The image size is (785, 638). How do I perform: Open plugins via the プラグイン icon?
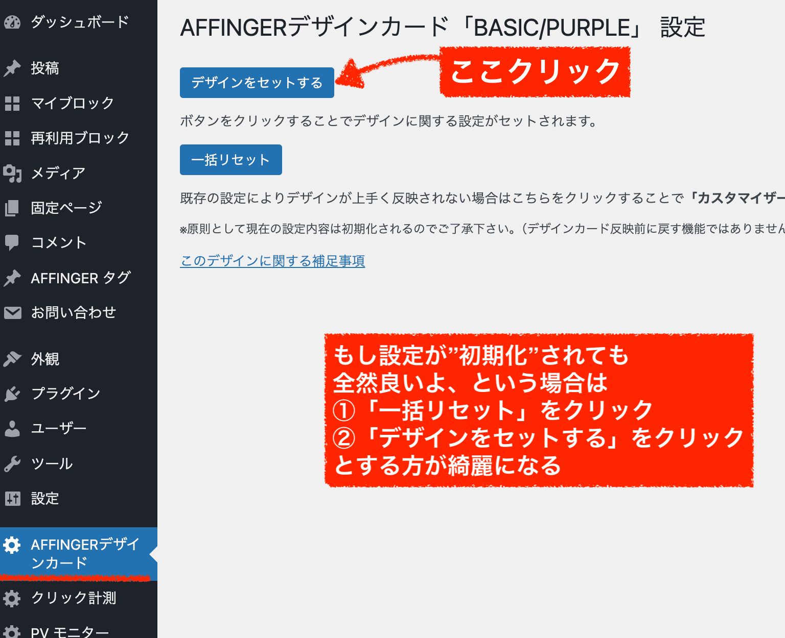(12, 393)
